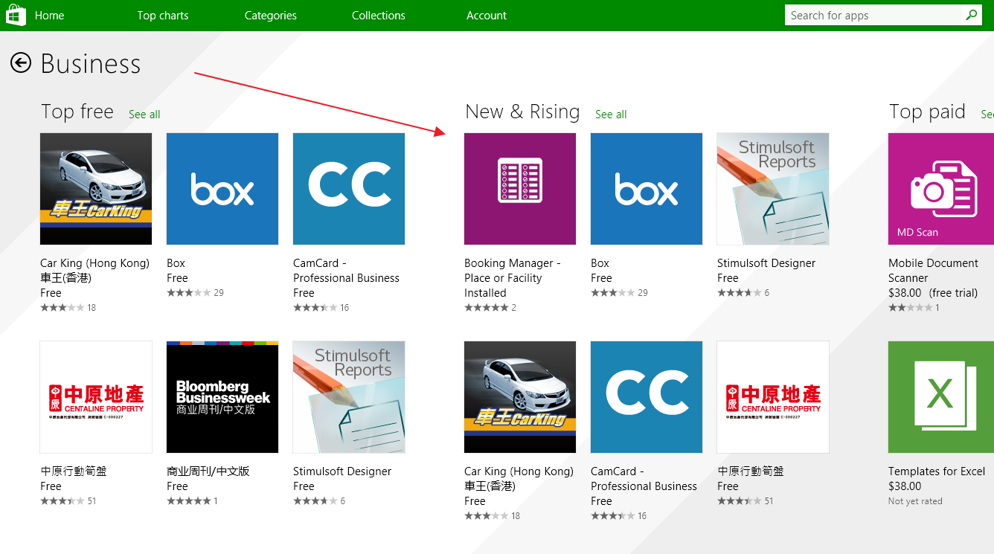
Task: Open the Booking Manager purple app tile
Action: (520, 189)
